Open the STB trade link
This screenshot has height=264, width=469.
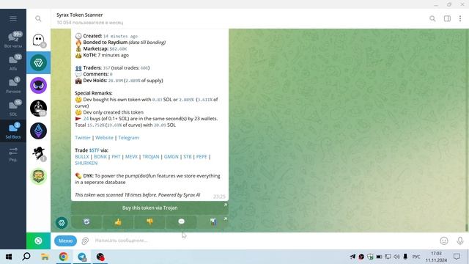[x=188, y=156]
